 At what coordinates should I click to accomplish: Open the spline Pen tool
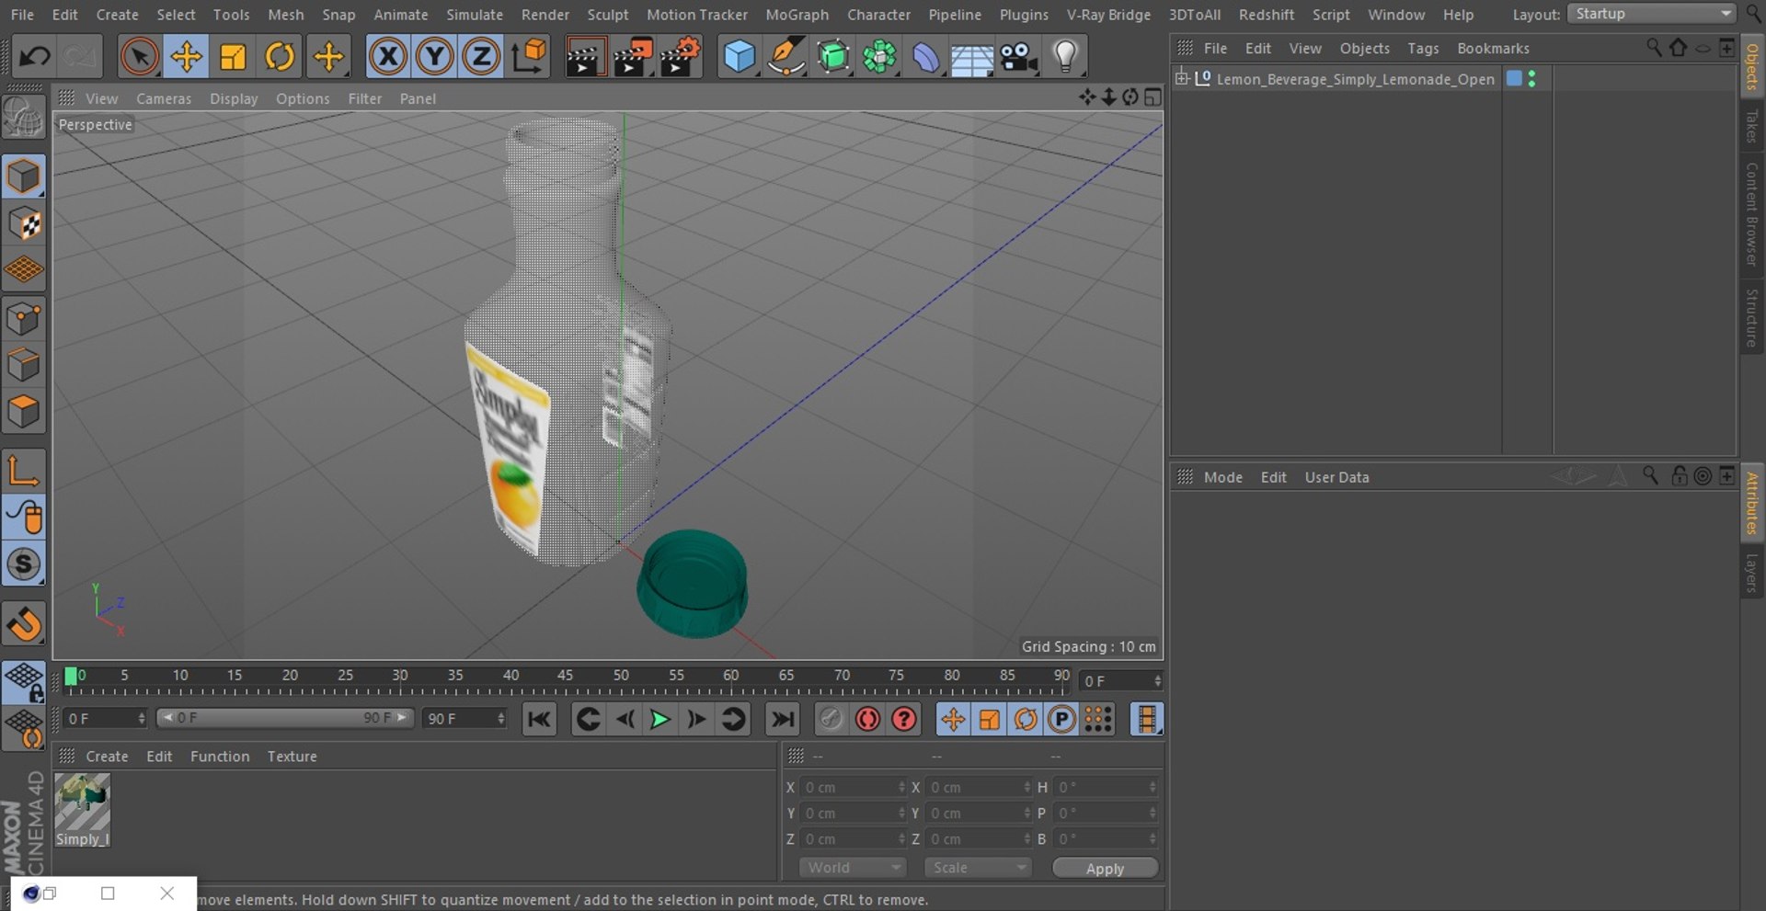[786, 57]
